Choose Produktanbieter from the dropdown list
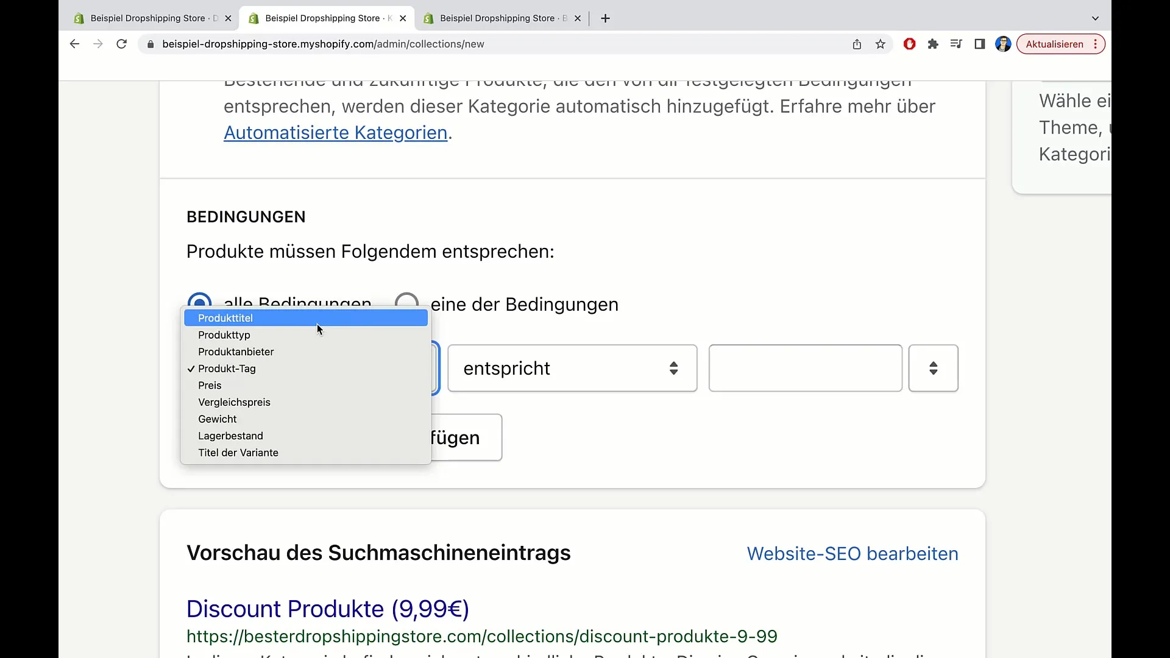Viewport: 1170px width, 658px height. click(306, 352)
